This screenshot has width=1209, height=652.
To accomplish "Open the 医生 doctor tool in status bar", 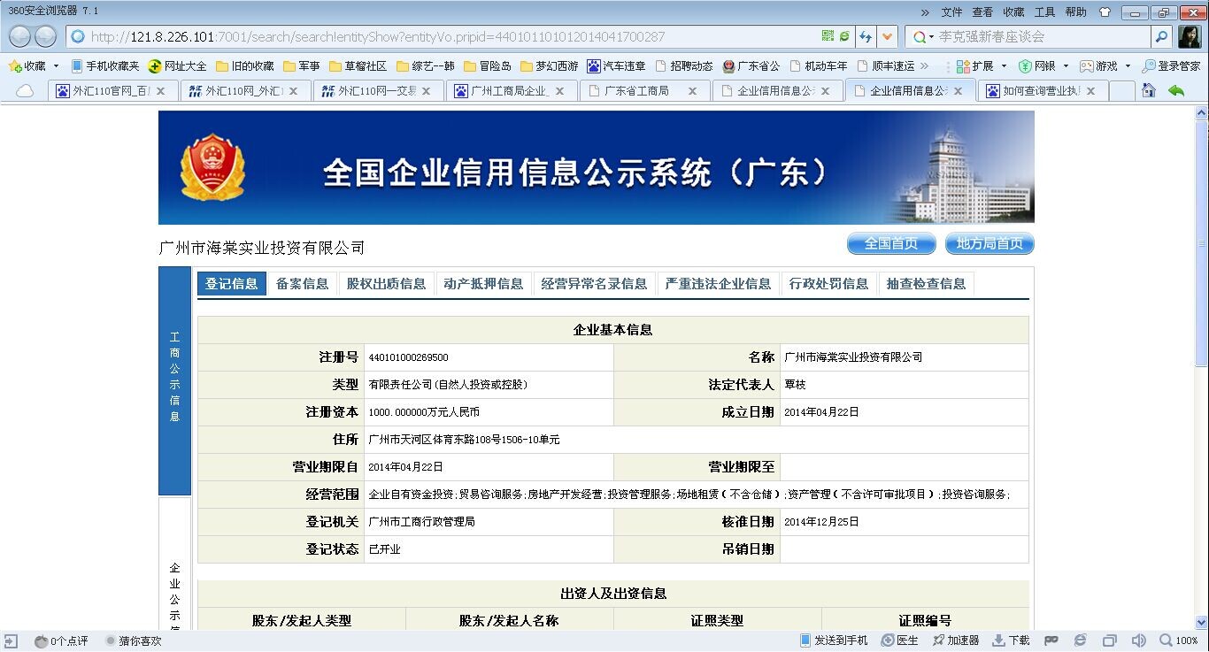I will 900,640.
